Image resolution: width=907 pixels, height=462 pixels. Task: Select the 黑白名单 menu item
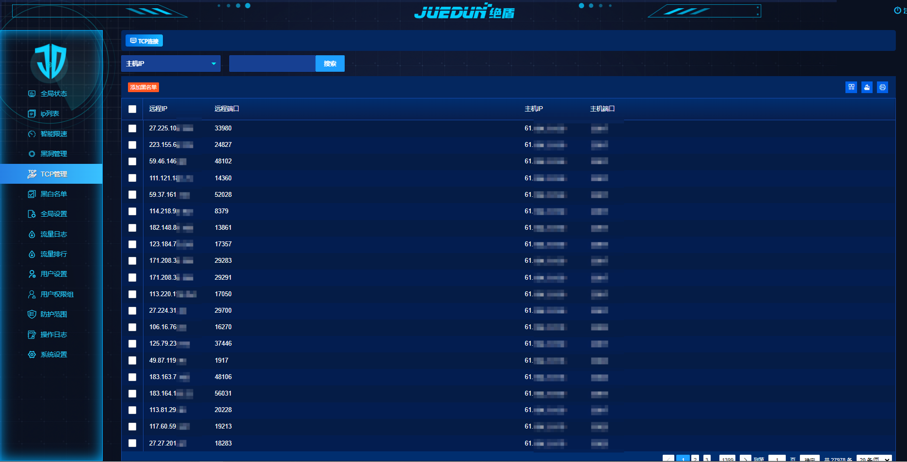click(53, 194)
